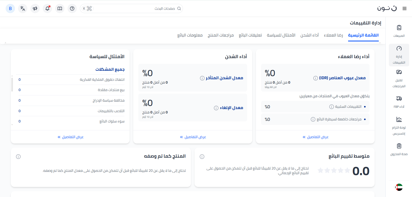The width and height of the screenshot is (412, 197).
Task: Open the hamburger menu next to Noon logo
Action: point(405,8)
